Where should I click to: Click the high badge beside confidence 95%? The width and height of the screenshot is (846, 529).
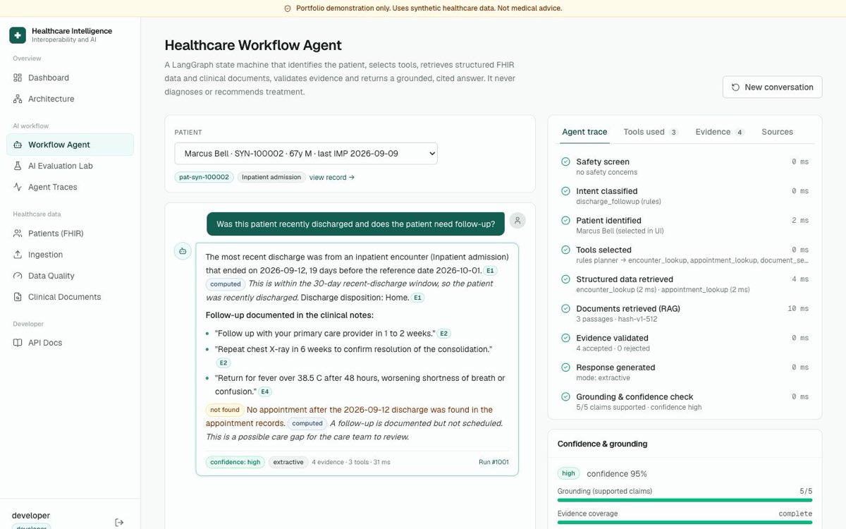(x=569, y=473)
